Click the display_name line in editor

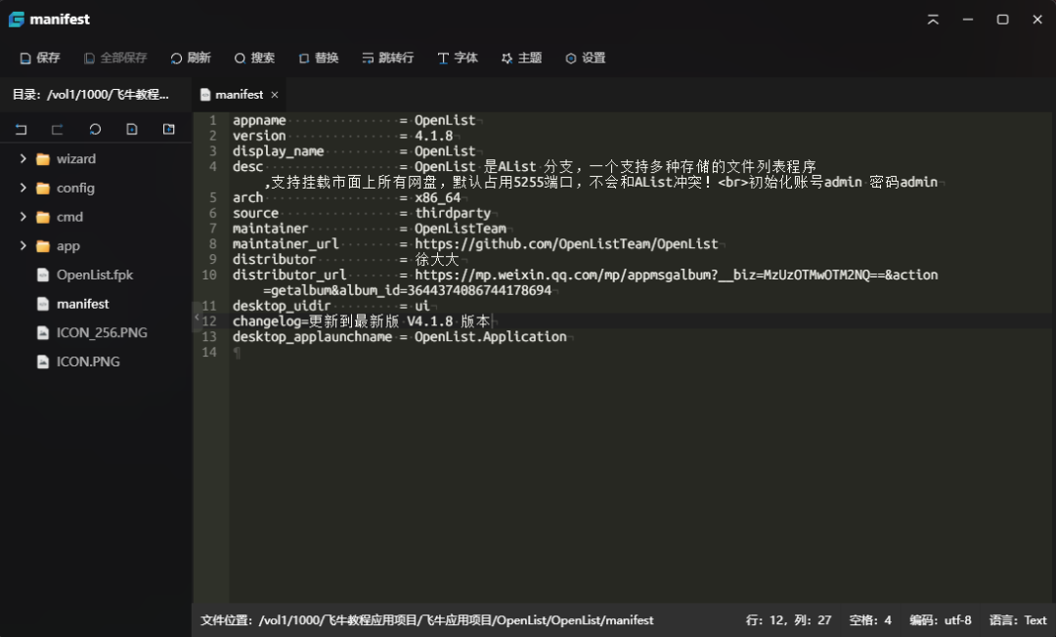tap(354, 151)
